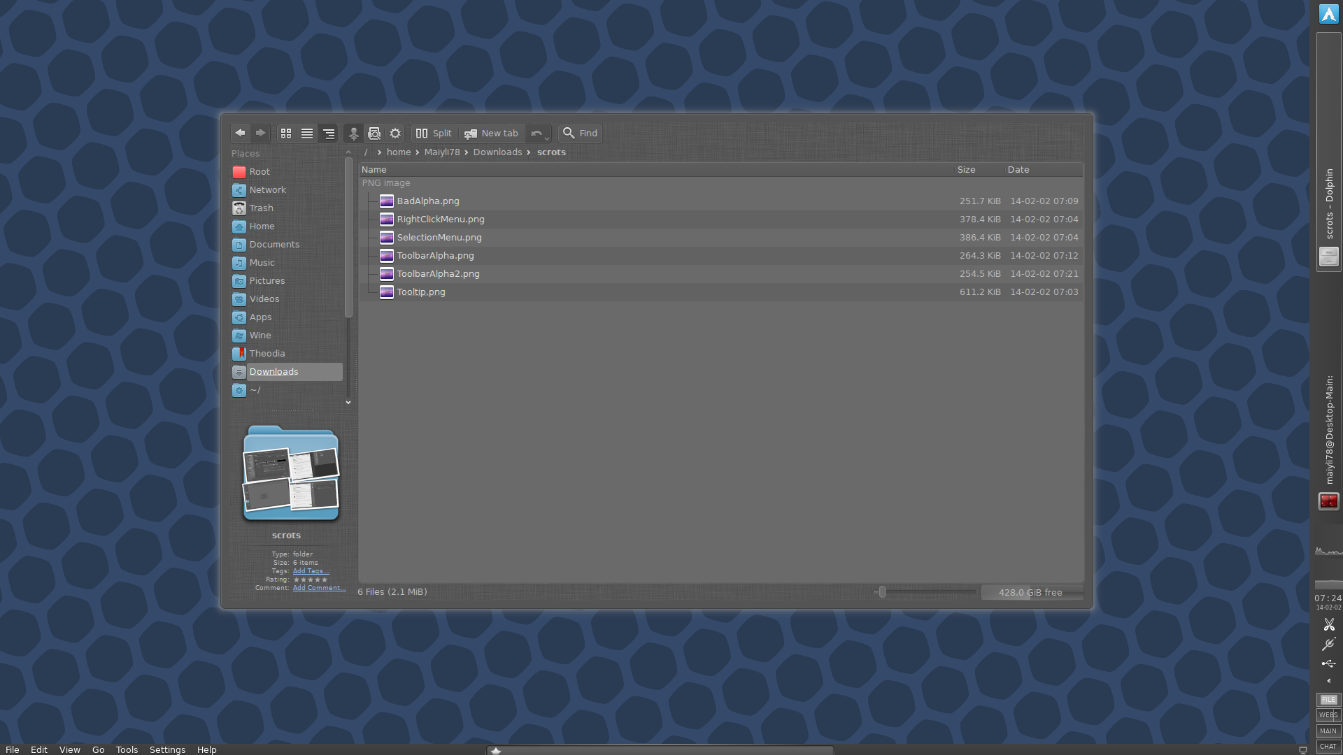Image resolution: width=1343 pixels, height=755 pixels.
Task: Expand chevron after Maiyli78 in breadcrumb
Action: click(466, 152)
